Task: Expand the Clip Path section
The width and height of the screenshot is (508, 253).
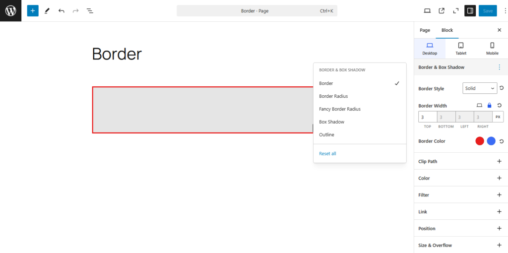Action: point(461,161)
